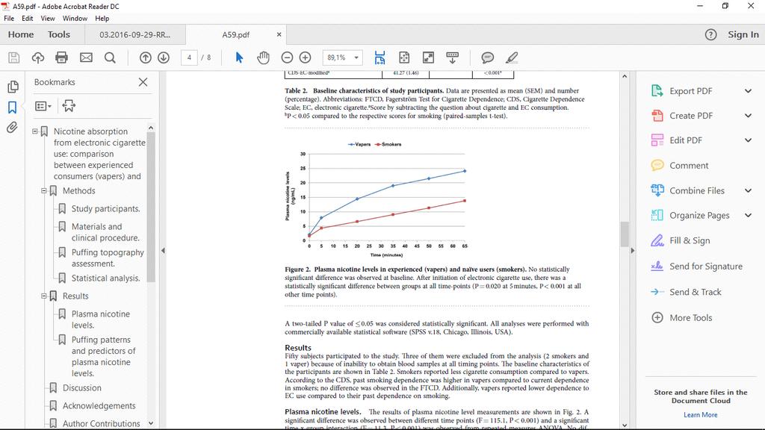Screen dimensions: 765x430
Task: Open the Edit menu
Action: pyautogui.click(x=28, y=19)
